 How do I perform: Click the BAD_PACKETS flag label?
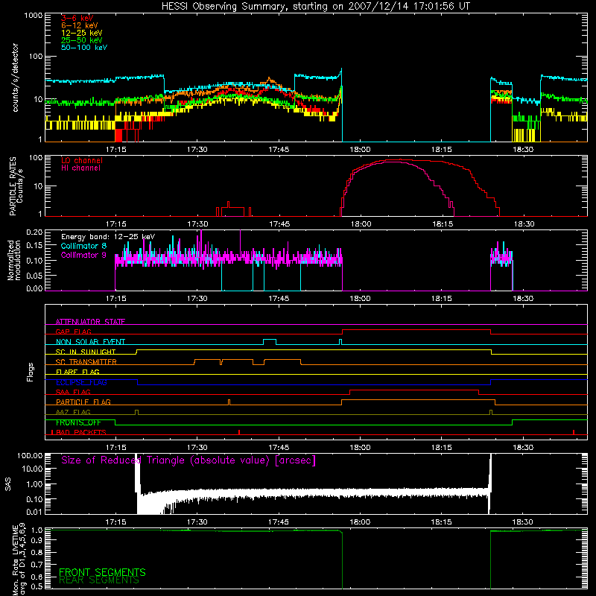tap(80, 432)
